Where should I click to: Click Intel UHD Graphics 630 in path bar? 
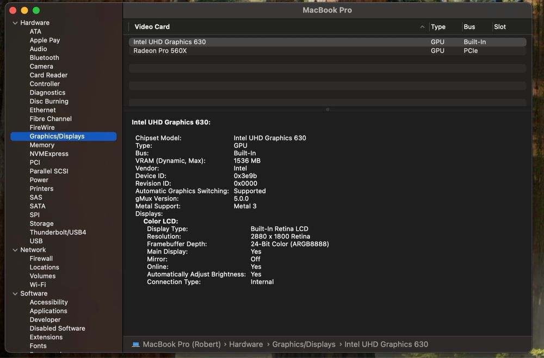point(386,344)
